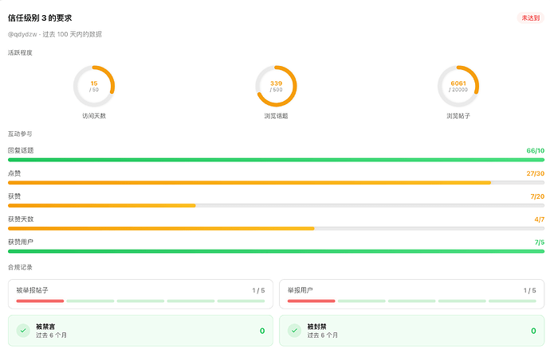Image resolution: width=550 pixels, height=353 pixels.
Task: Click the 66/10 value for 回复话题
Action: coord(536,151)
